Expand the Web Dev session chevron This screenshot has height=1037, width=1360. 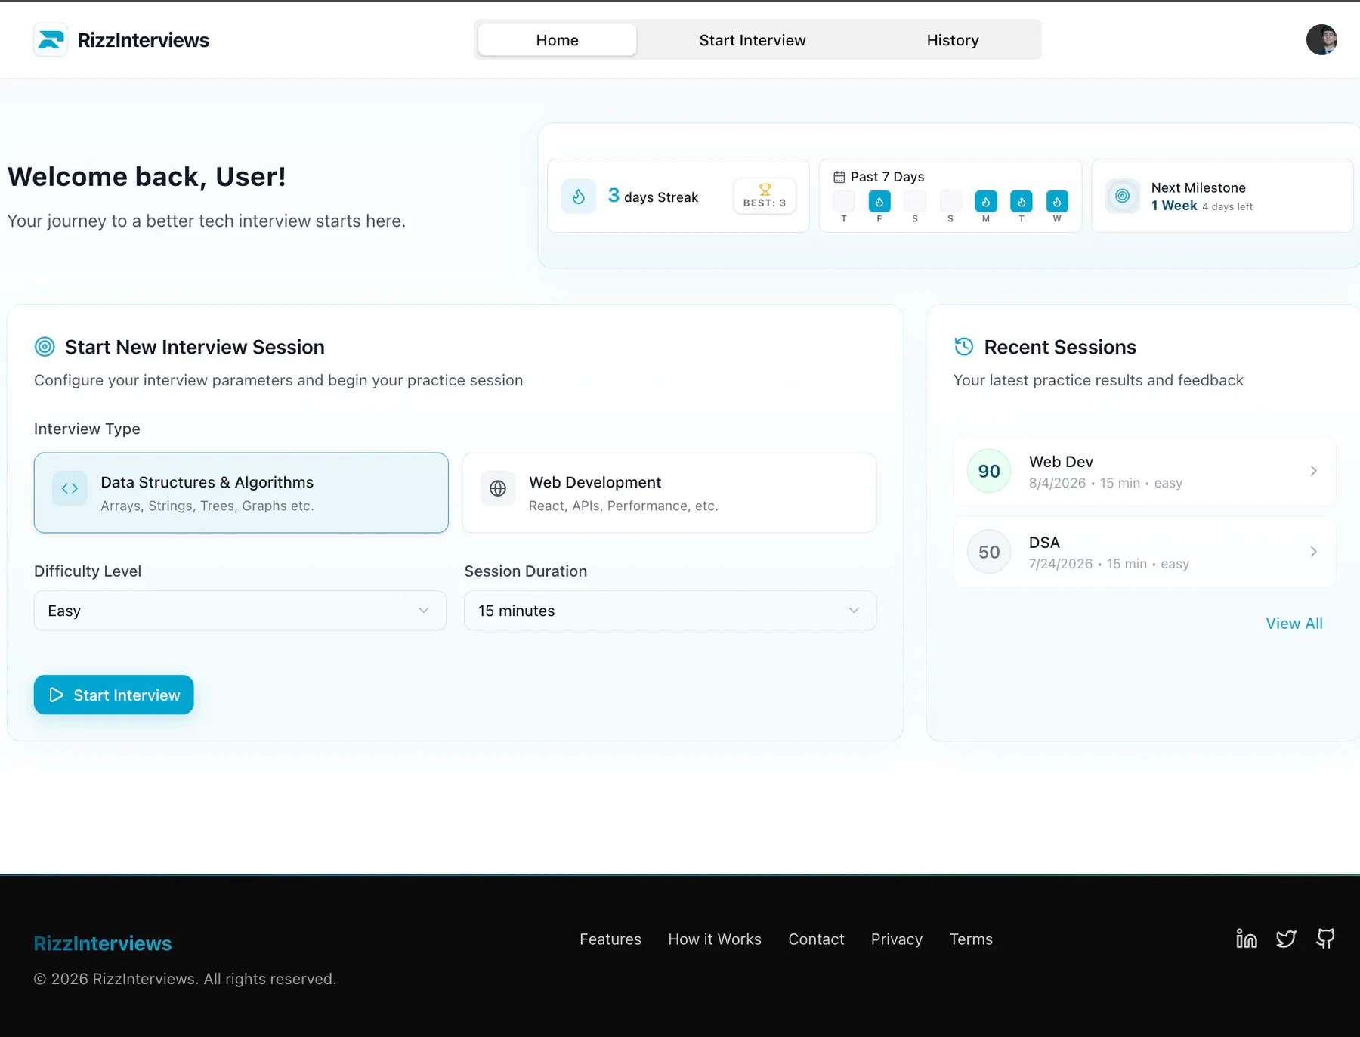(1313, 471)
